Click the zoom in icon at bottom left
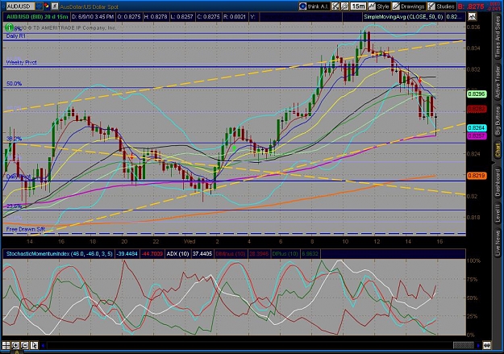This screenshot has height=354, width=504. pos(15,346)
